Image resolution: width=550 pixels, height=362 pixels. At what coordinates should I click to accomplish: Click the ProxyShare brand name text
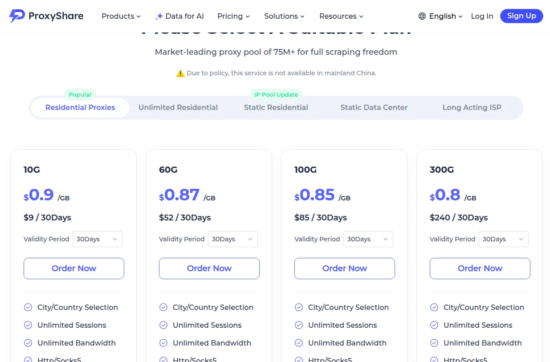pyautogui.click(x=56, y=16)
